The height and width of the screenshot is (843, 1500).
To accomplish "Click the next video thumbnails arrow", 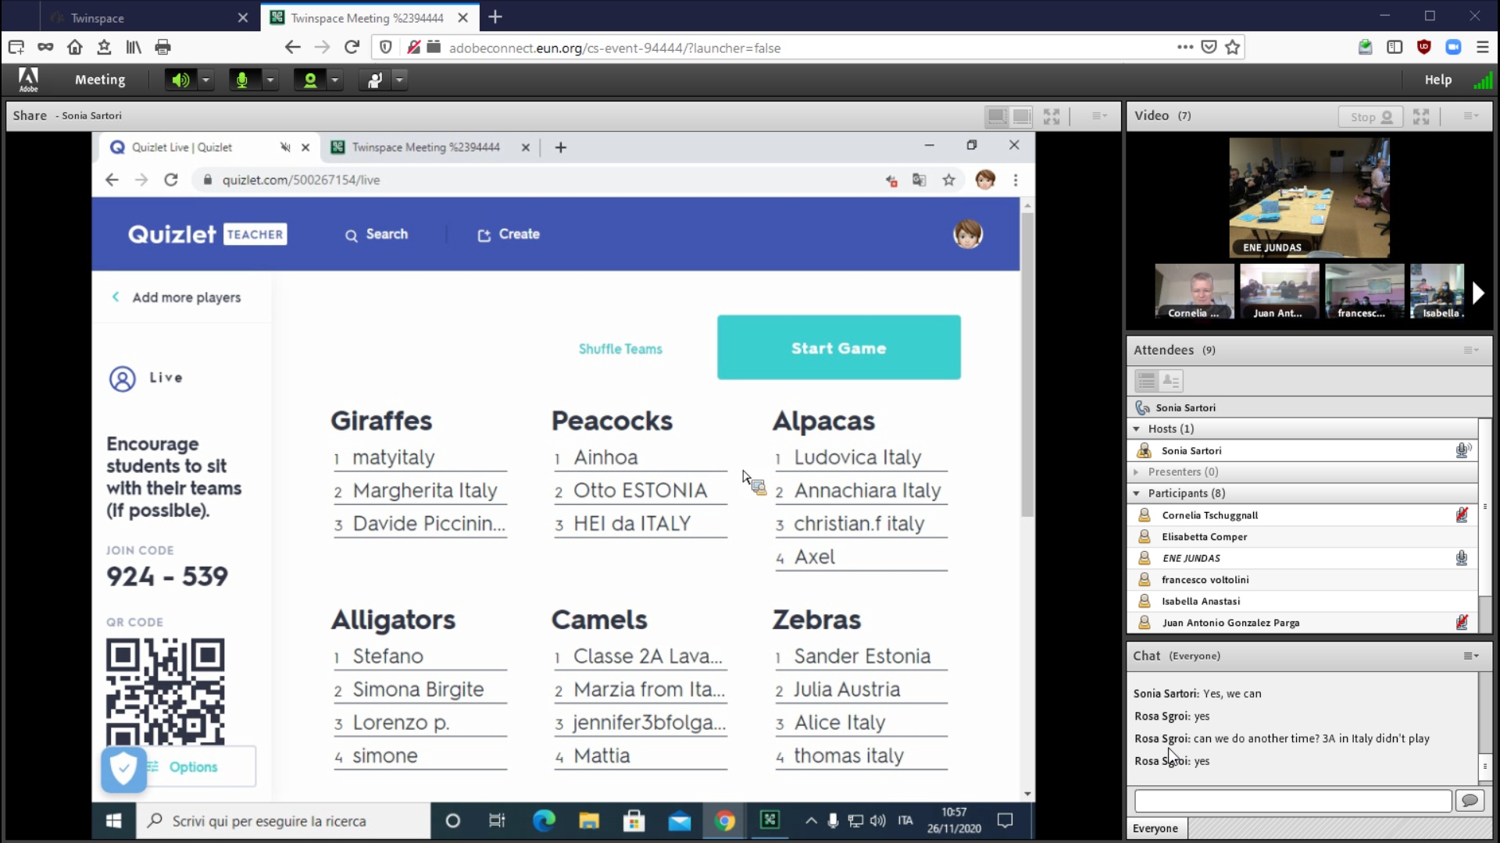I will click(1477, 293).
